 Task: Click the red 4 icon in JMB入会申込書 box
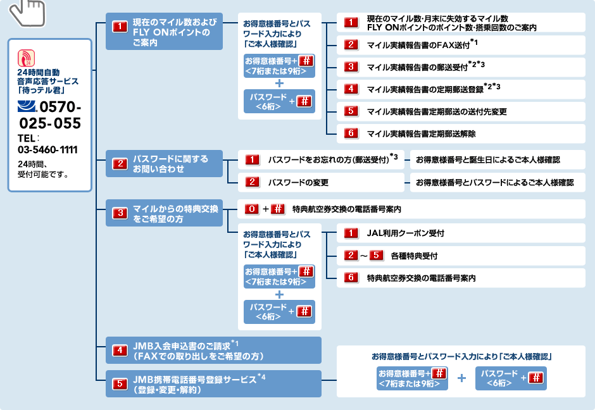(120, 351)
